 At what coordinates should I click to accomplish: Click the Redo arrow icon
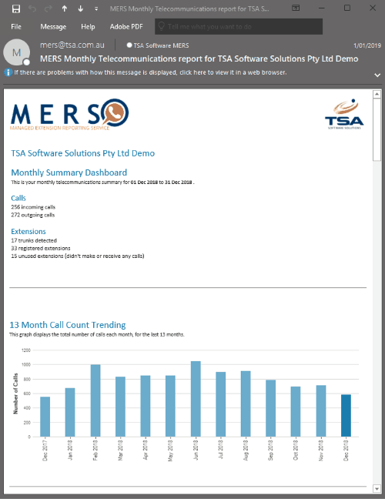point(49,9)
